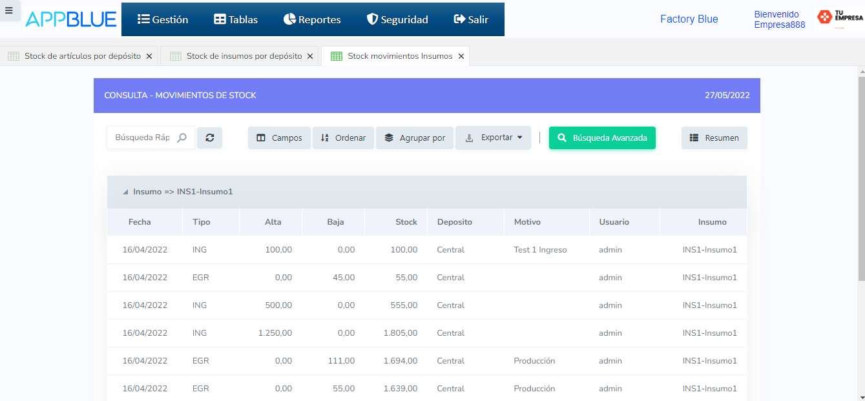The image size is (865, 401).
Task: Switch to Stock de insumos por depósito tab
Action: point(244,56)
